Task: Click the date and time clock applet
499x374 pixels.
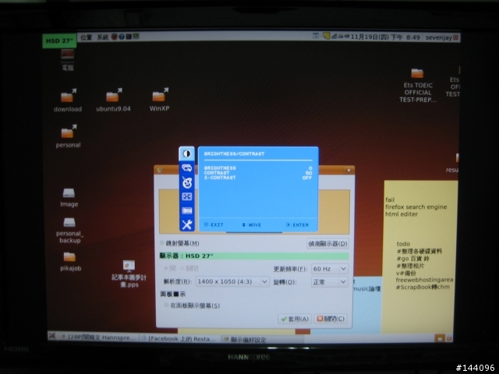Action: point(385,37)
